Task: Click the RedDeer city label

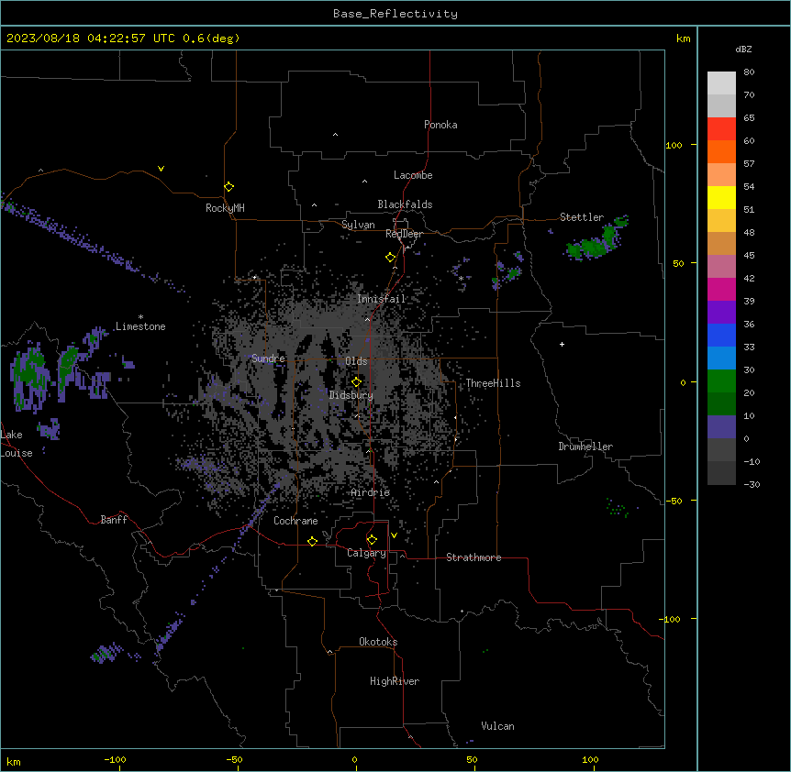Action: pyautogui.click(x=404, y=234)
